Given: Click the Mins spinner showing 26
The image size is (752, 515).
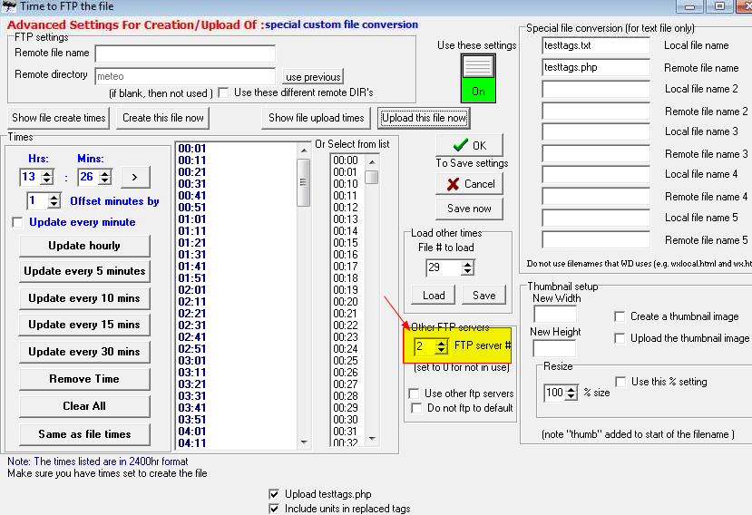Looking at the screenshot, I should (95, 177).
